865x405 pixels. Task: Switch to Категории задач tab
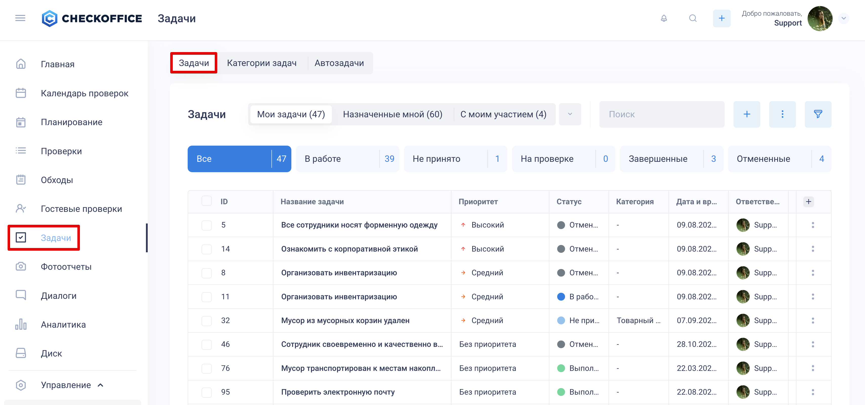click(x=262, y=63)
